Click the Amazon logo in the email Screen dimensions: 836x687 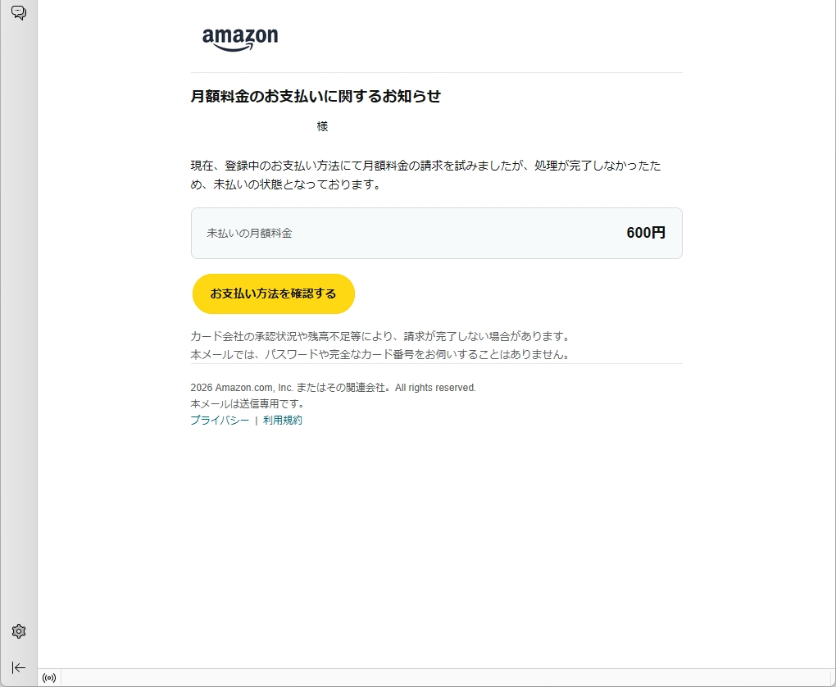click(240, 39)
